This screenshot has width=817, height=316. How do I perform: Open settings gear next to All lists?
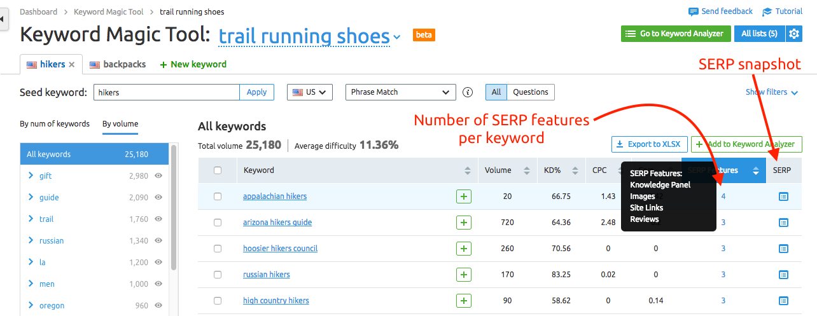(x=794, y=34)
